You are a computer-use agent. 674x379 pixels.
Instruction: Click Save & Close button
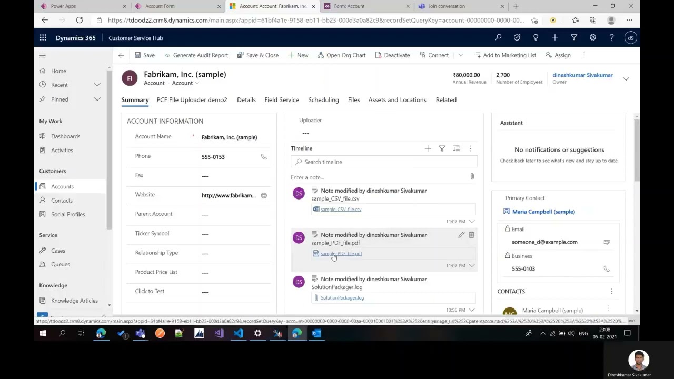pyautogui.click(x=258, y=55)
